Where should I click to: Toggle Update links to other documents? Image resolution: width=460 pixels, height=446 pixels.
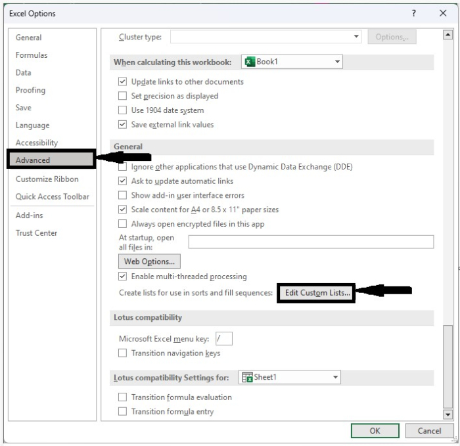(122, 82)
